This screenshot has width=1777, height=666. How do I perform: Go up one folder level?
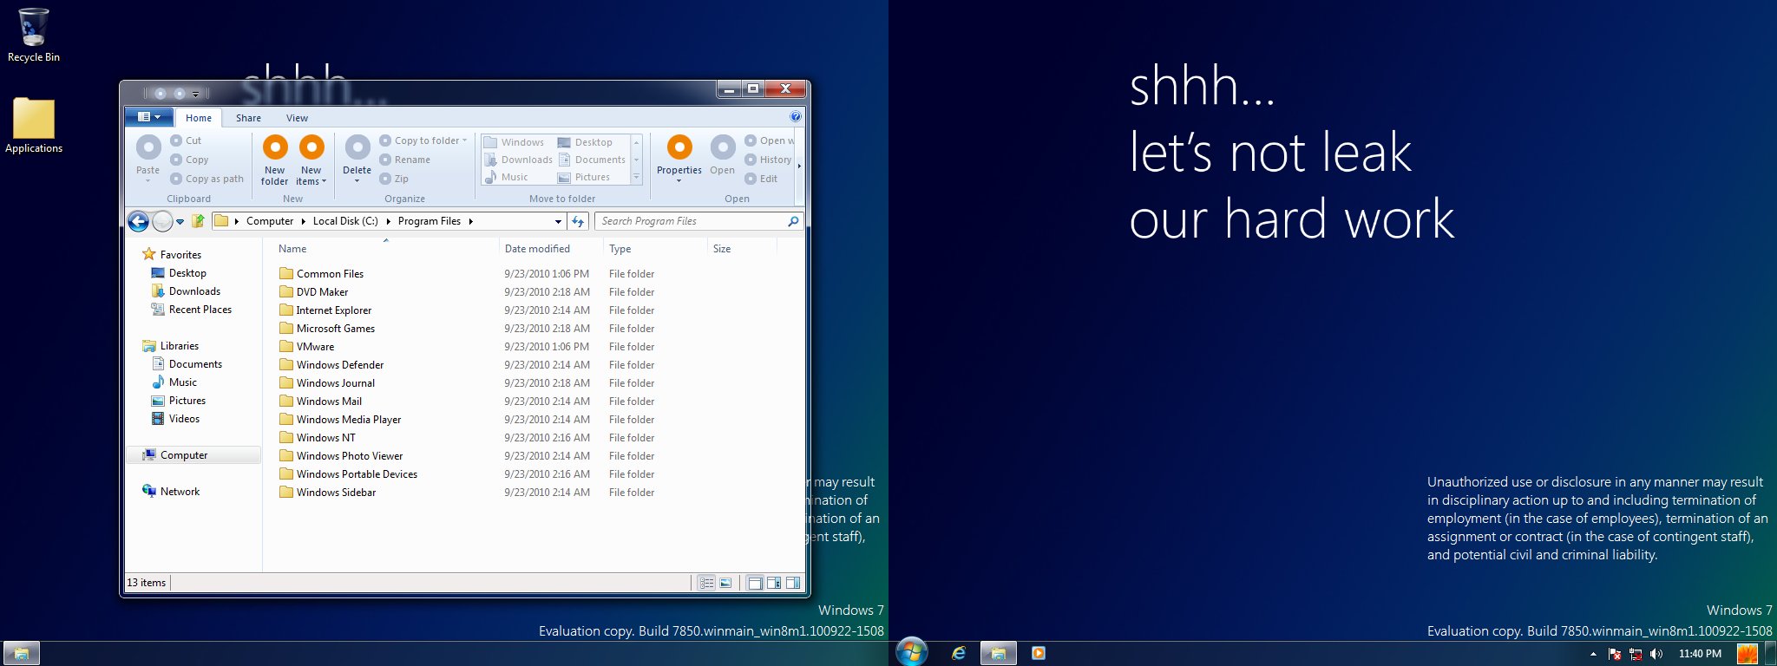pos(198,221)
